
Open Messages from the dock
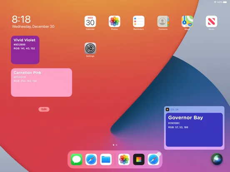(x=76, y=159)
